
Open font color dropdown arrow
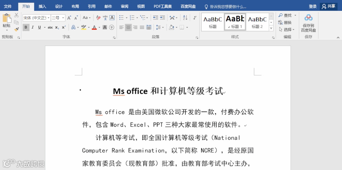pos(99,28)
